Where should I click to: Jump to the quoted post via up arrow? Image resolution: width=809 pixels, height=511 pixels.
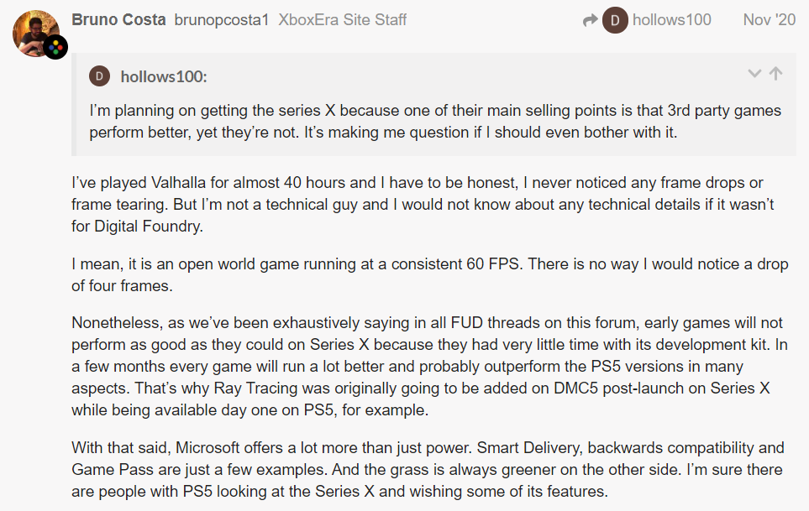tap(775, 74)
